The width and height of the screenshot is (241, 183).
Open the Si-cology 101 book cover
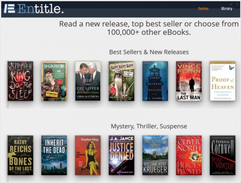coord(54,81)
